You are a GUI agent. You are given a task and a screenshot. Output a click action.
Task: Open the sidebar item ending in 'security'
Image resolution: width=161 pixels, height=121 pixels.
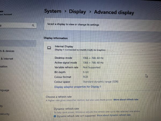click(x=5, y=114)
